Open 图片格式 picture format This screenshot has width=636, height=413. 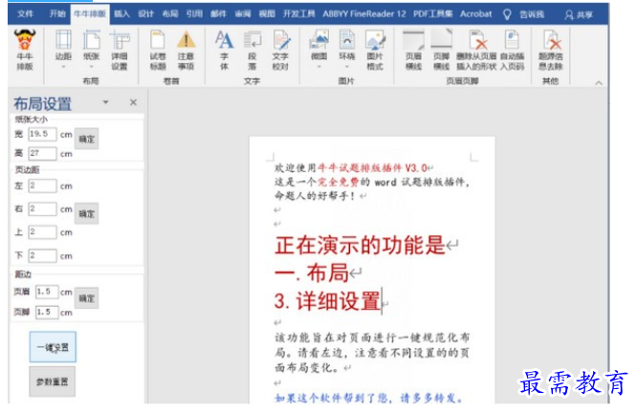[x=375, y=51]
